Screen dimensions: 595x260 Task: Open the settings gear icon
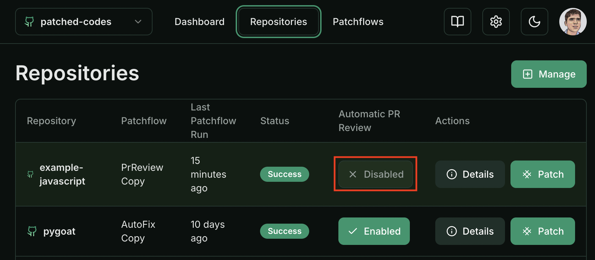pyautogui.click(x=496, y=22)
